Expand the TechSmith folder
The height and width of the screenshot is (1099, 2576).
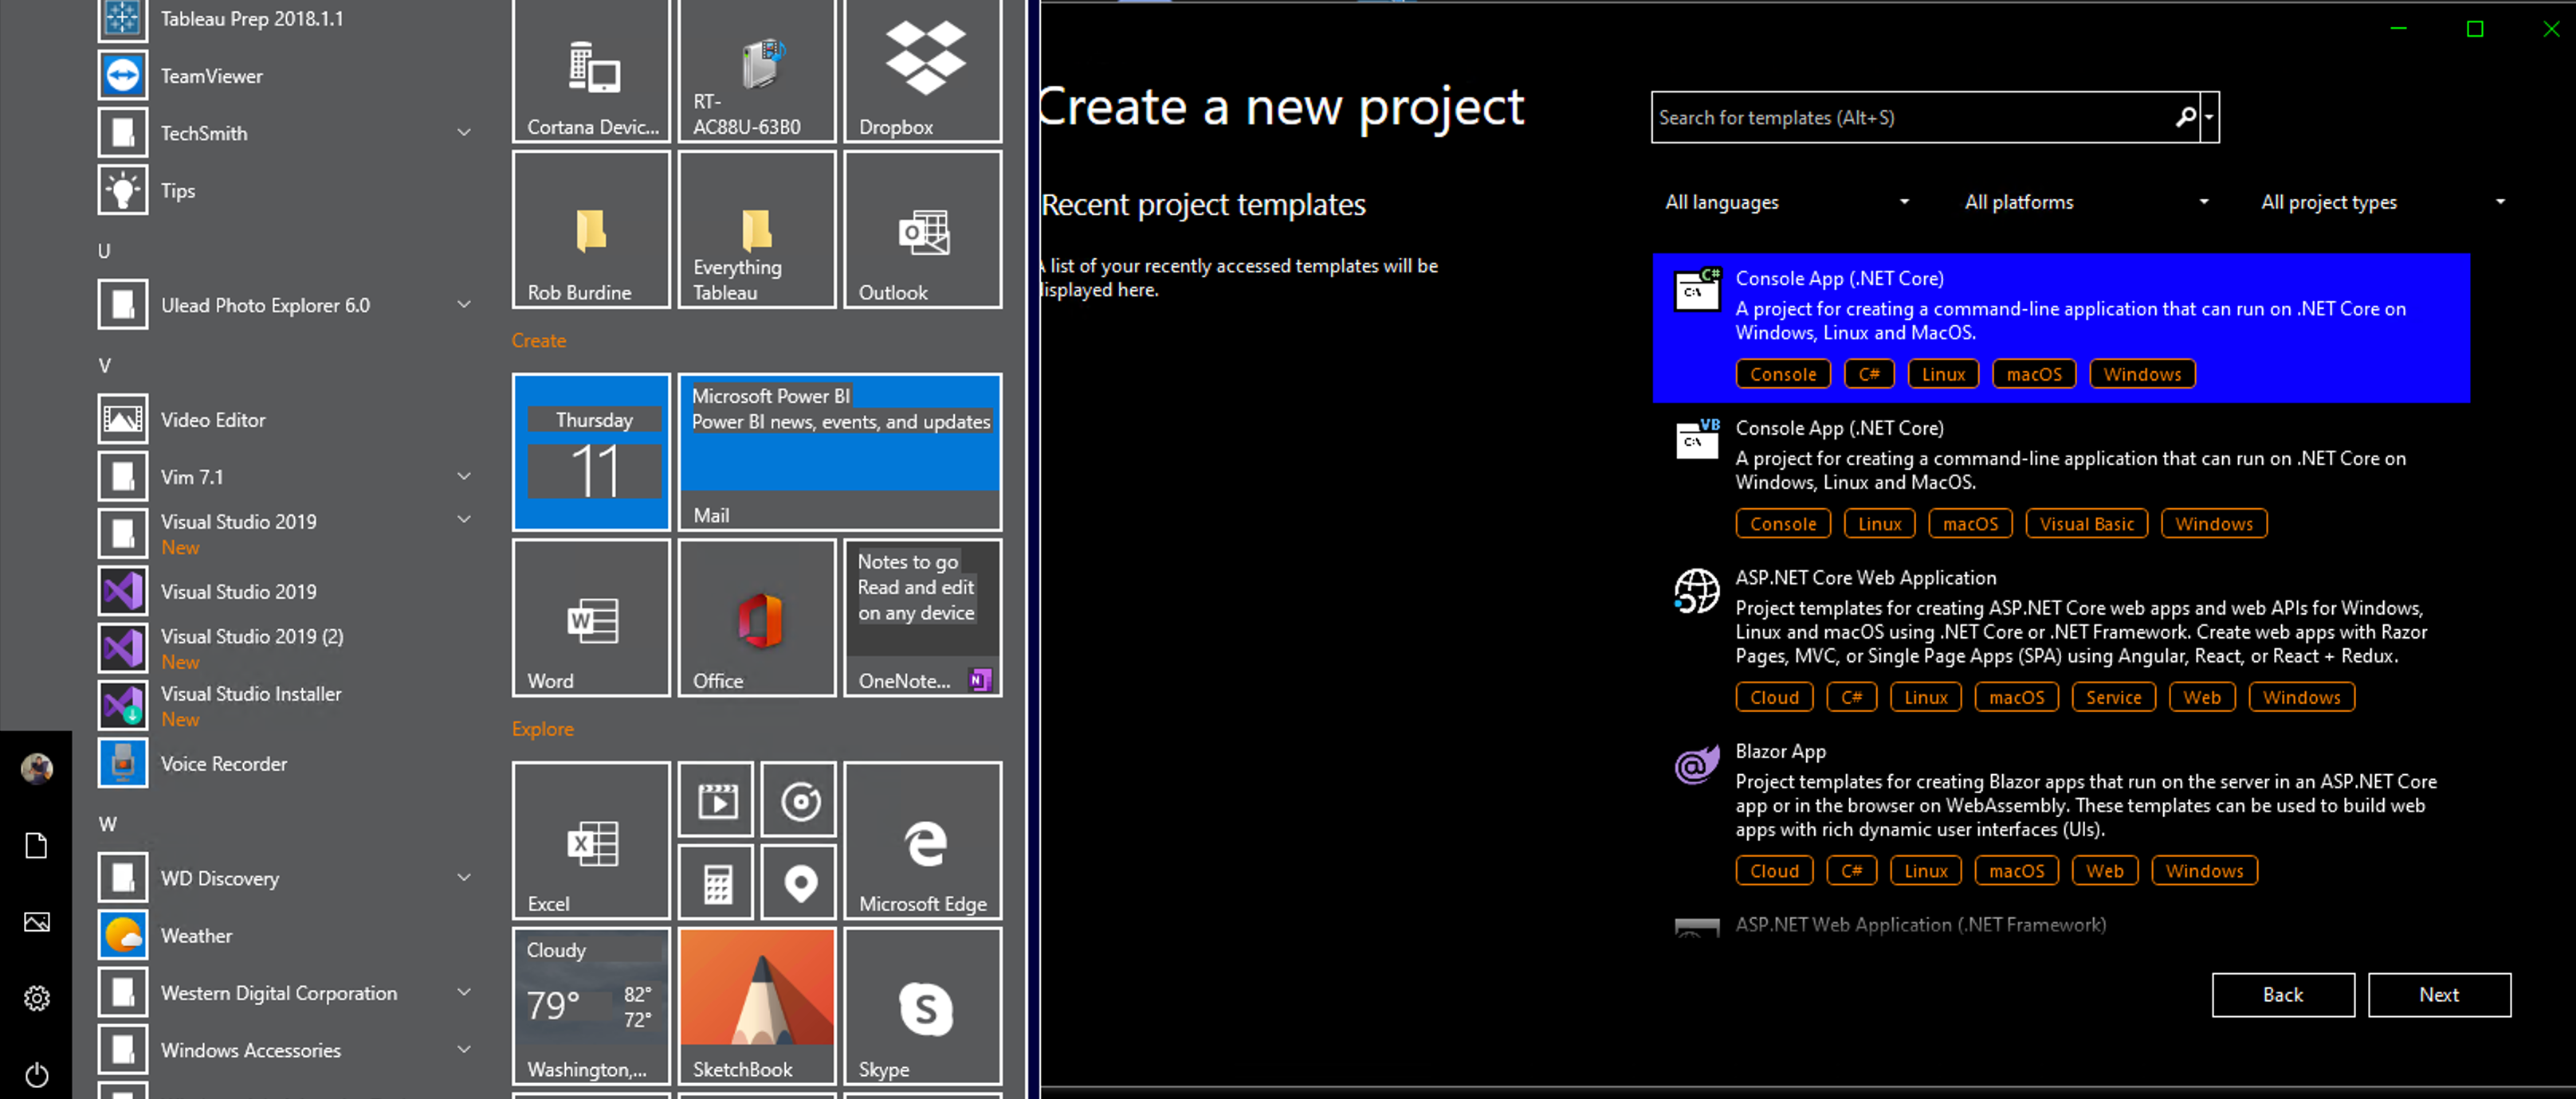tap(464, 133)
